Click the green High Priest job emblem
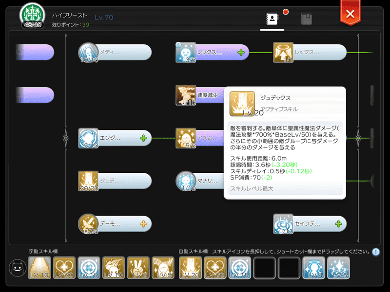 tap(32, 15)
